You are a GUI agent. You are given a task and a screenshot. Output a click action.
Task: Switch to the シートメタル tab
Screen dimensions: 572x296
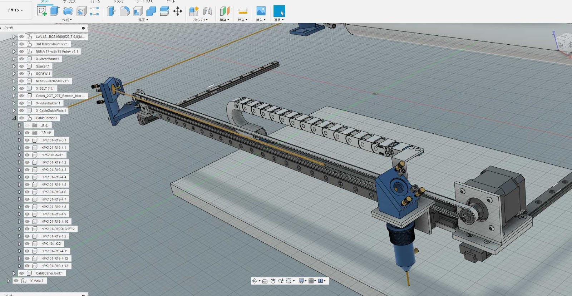click(x=145, y=1)
